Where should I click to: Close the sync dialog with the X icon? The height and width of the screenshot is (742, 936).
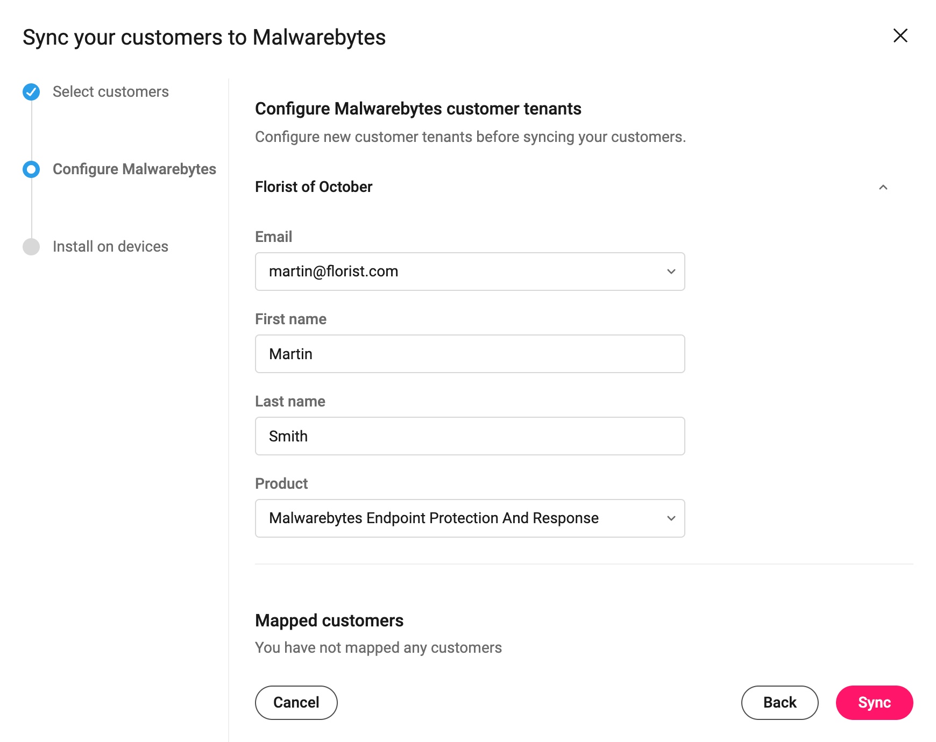(900, 35)
